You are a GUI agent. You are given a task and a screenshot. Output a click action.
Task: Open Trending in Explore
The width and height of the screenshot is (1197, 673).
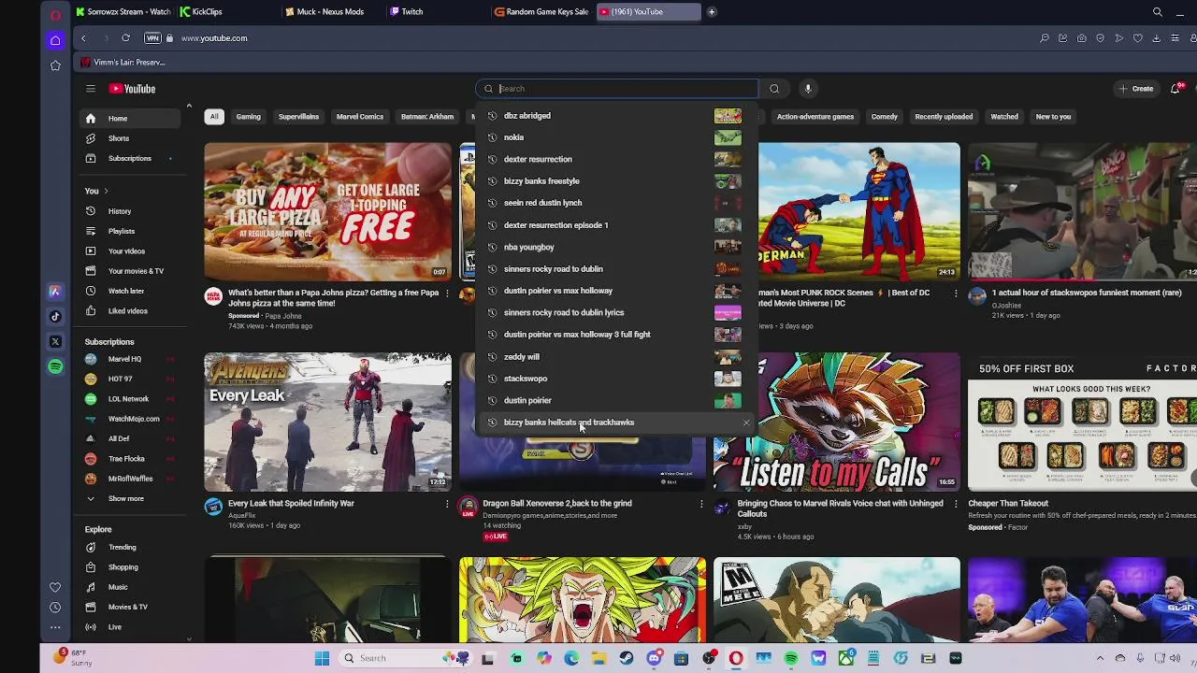(130, 547)
